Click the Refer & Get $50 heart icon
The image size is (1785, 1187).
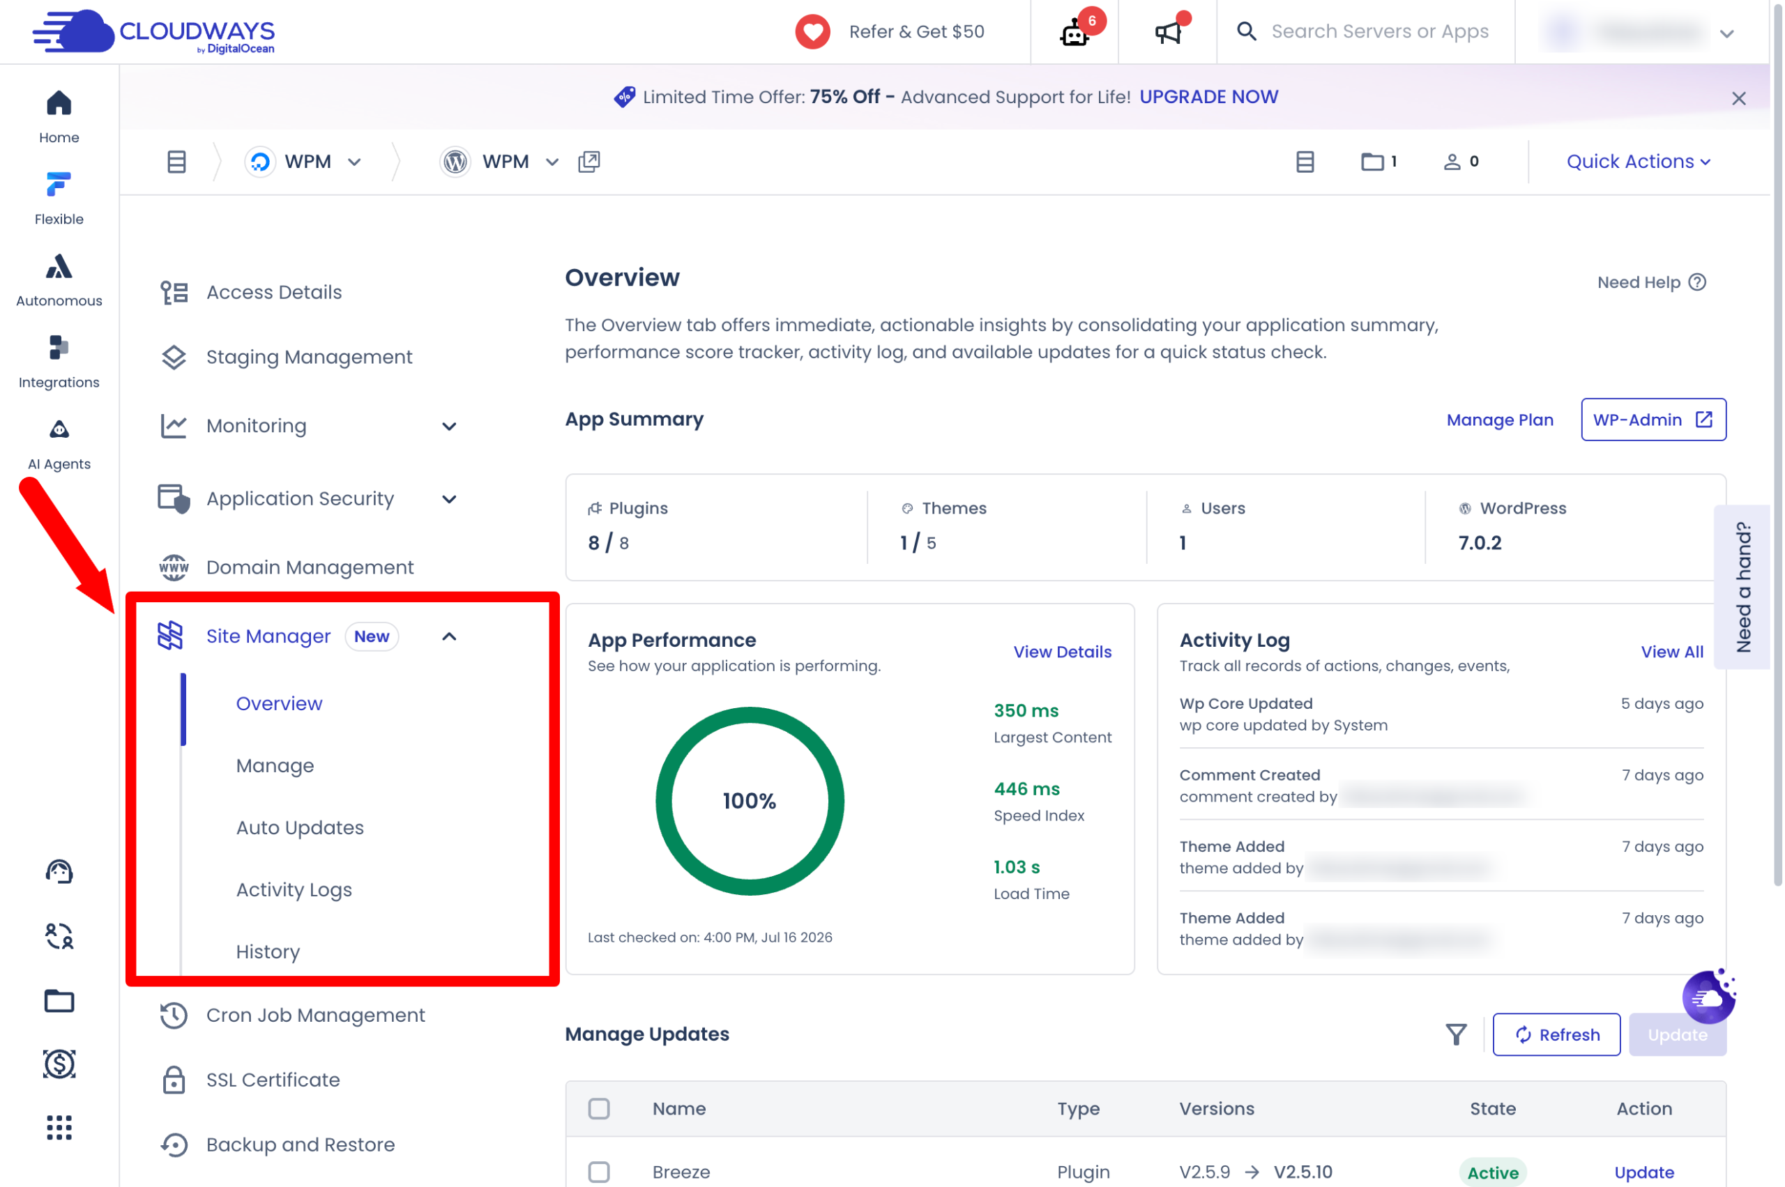point(812,32)
